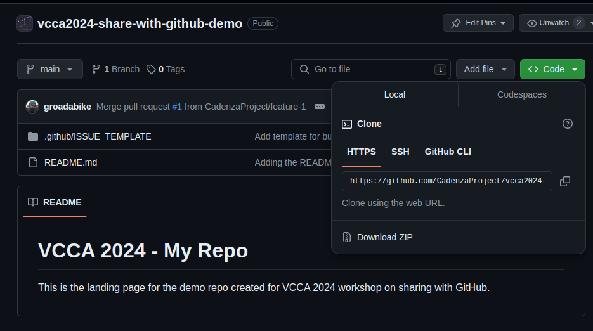Toggle the green Code dropdown button

552,69
